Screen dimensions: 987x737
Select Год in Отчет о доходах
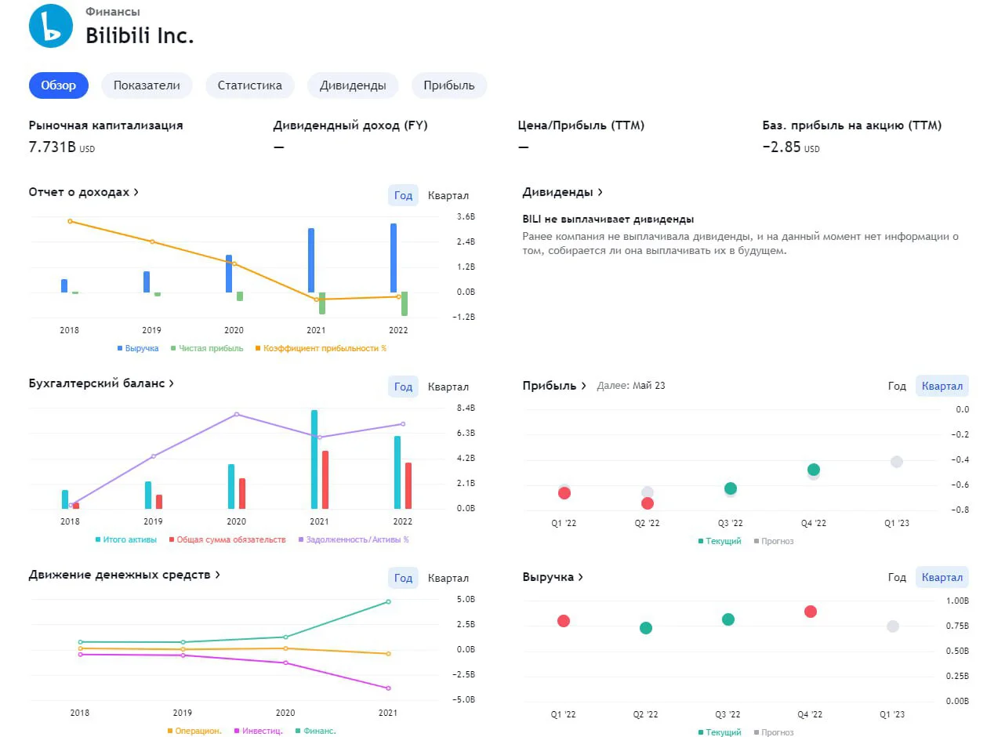pyautogui.click(x=403, y=195)
